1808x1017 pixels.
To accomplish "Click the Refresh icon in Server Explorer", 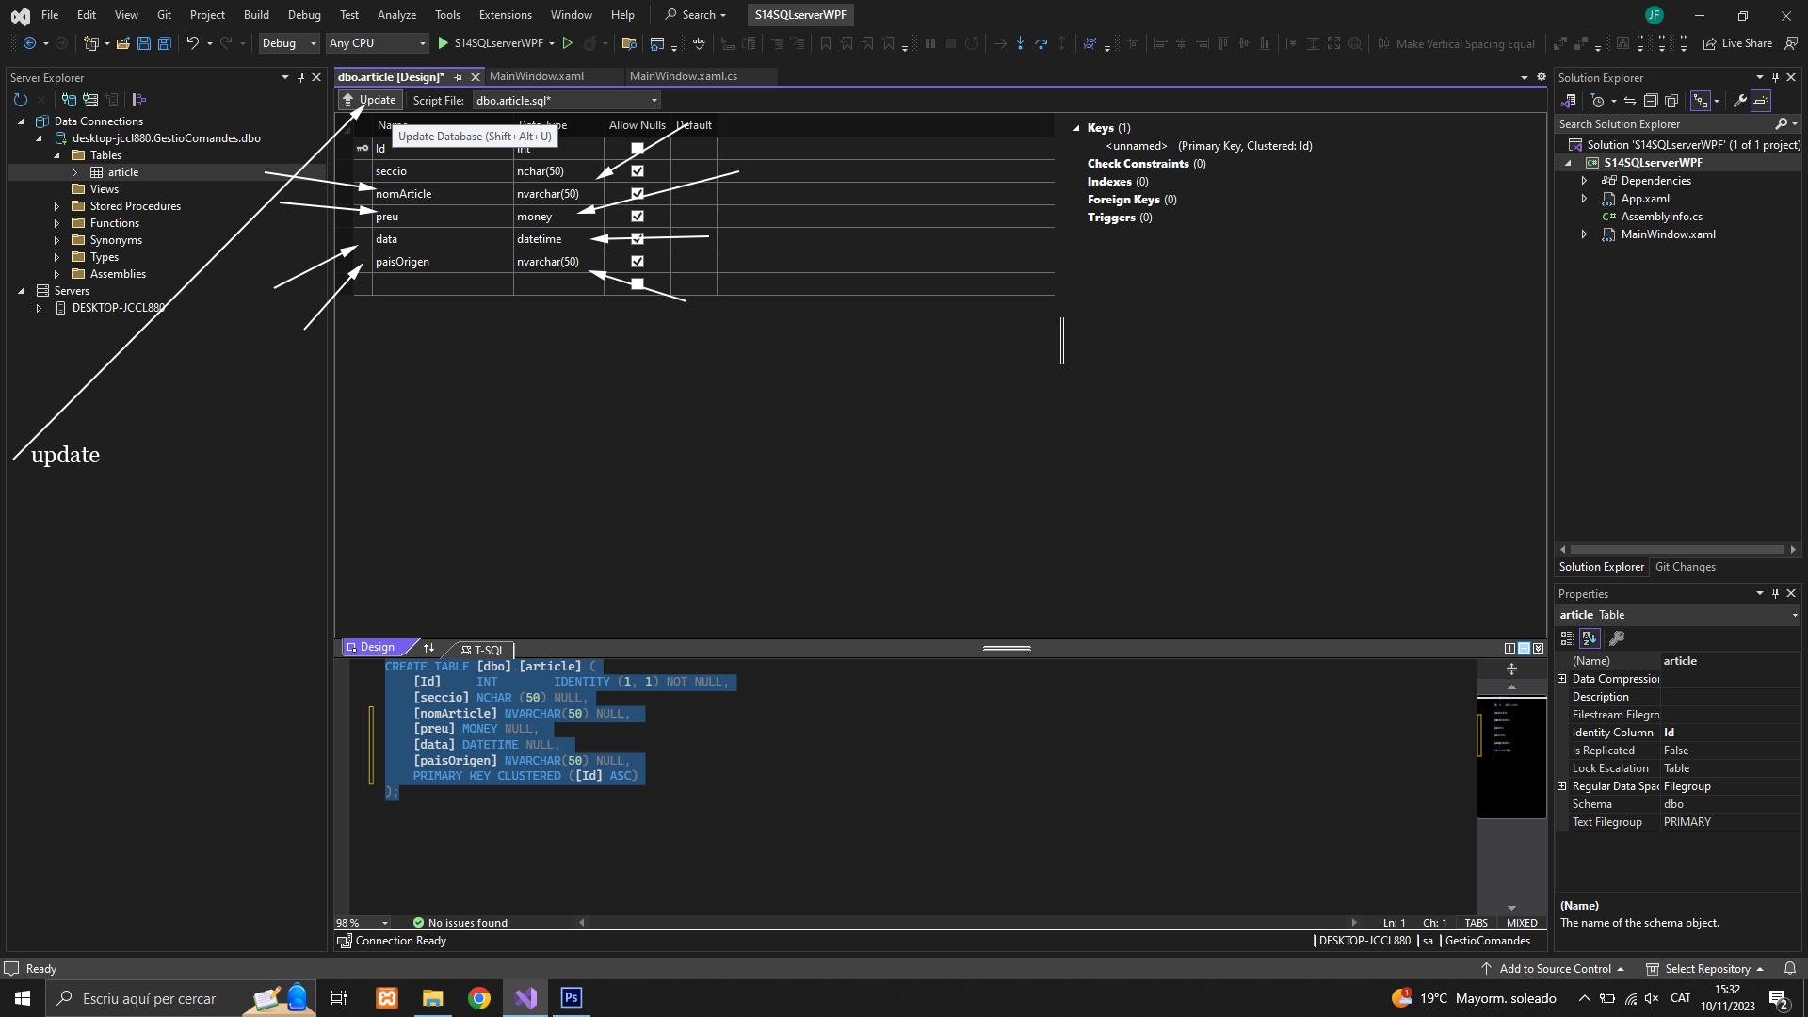I will pyautogui.click(x=21, y=100).
